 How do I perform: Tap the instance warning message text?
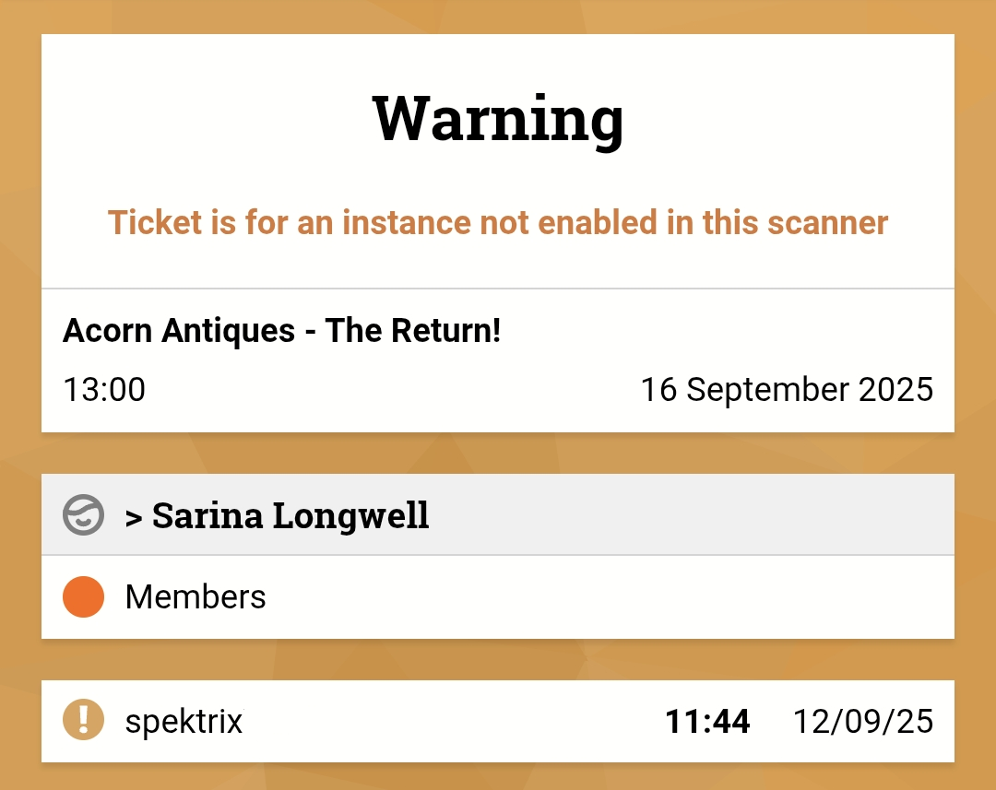pyautogui.click(x=498, y=222)
